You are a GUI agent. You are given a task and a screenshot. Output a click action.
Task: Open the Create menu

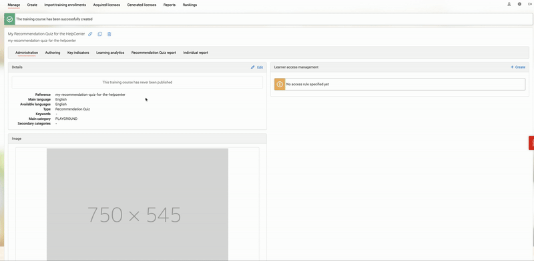coord(32,5)
